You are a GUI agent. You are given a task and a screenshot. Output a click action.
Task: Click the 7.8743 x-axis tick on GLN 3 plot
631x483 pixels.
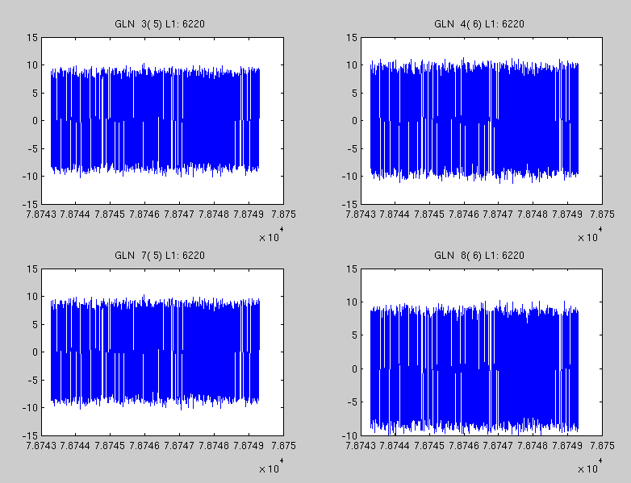(42, 215)
